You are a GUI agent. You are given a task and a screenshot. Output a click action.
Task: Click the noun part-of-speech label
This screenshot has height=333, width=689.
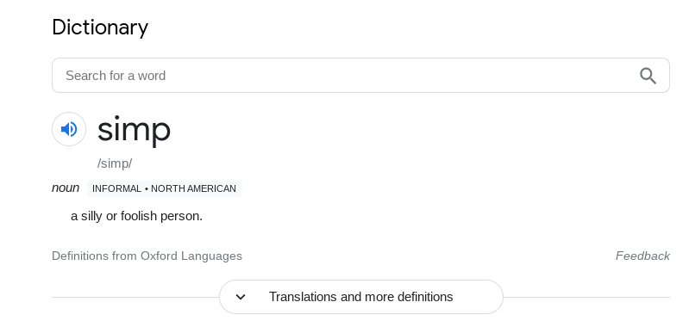coord(66,188)
